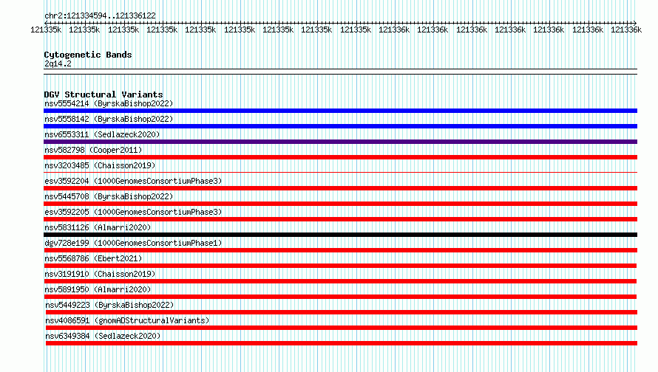Select the red bar under nsv5449223
Image resolution: width=658 pixels, height=372 pixels.
pos(341,312)
